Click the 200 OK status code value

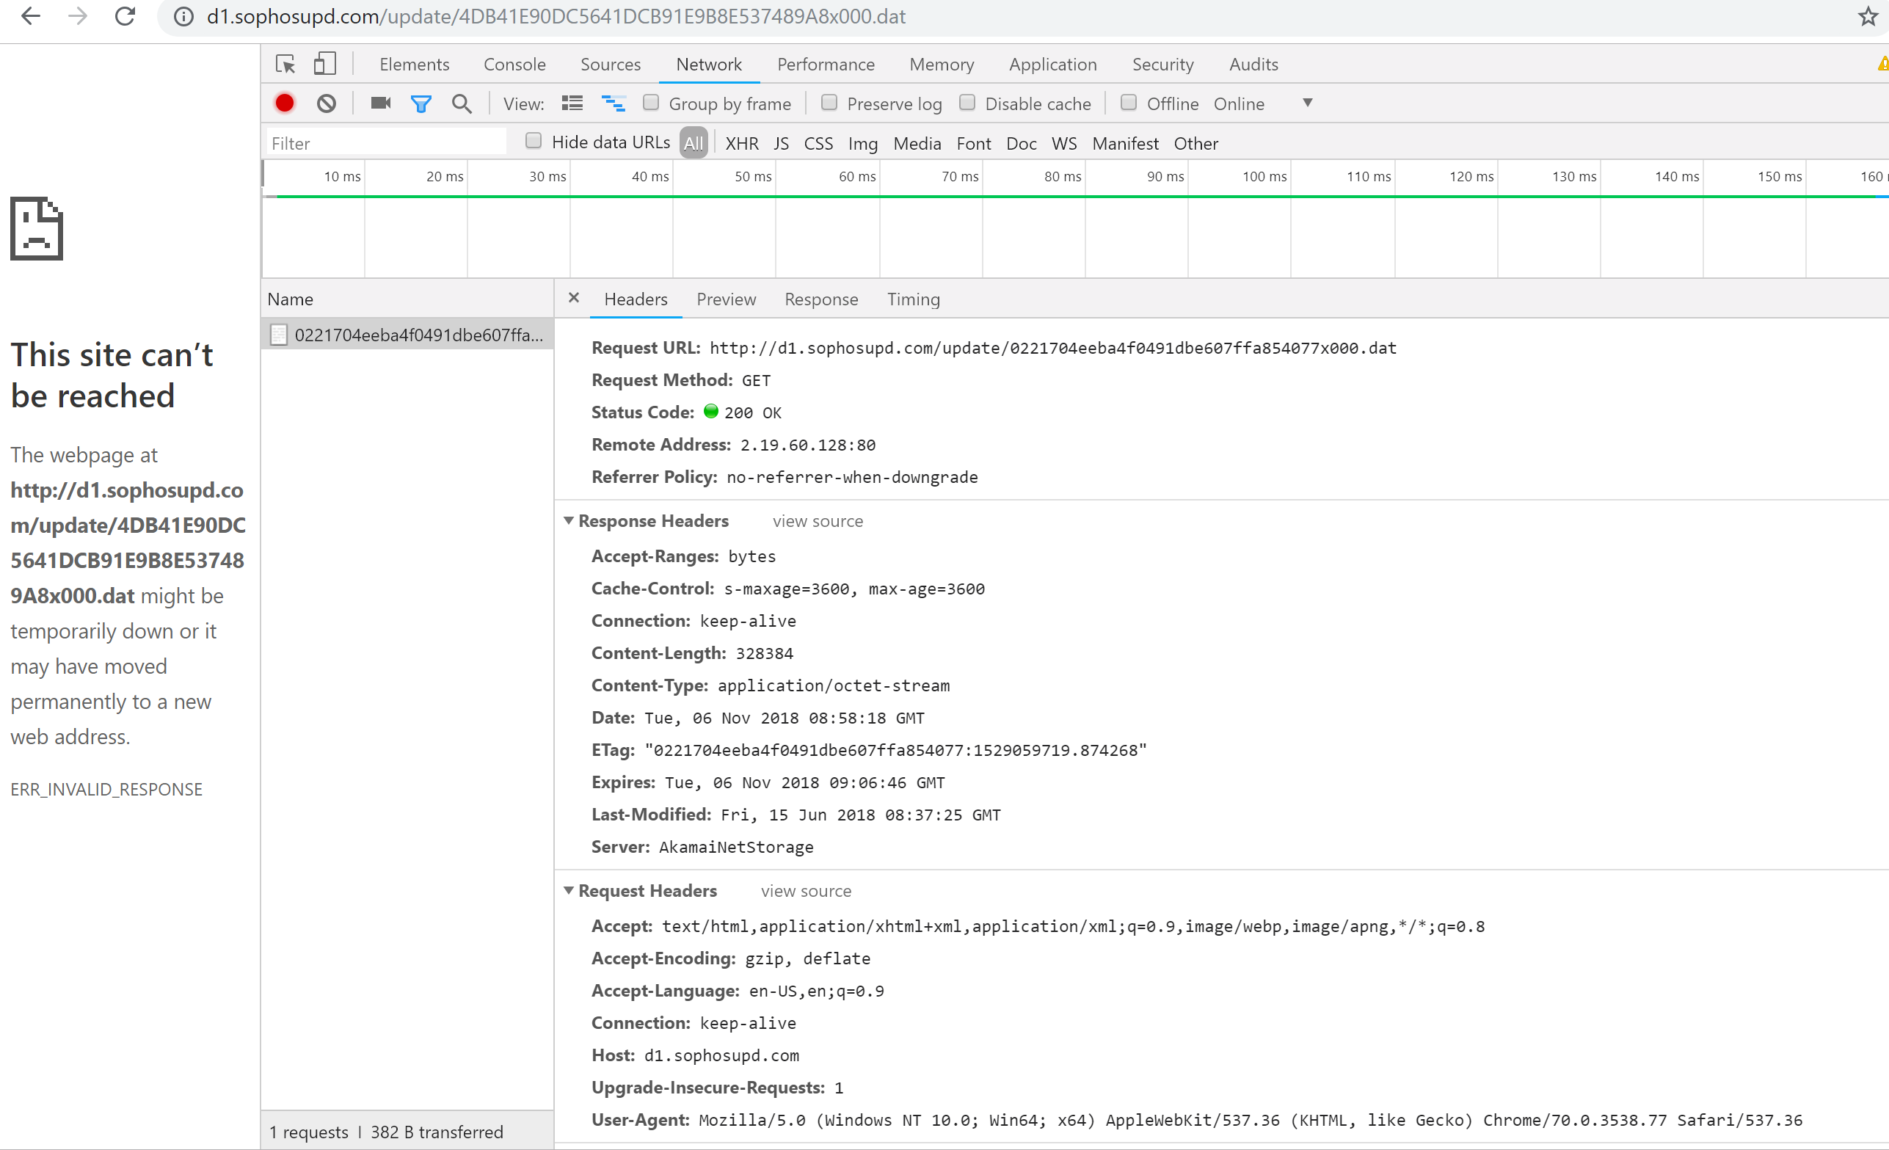click(753, 412)
